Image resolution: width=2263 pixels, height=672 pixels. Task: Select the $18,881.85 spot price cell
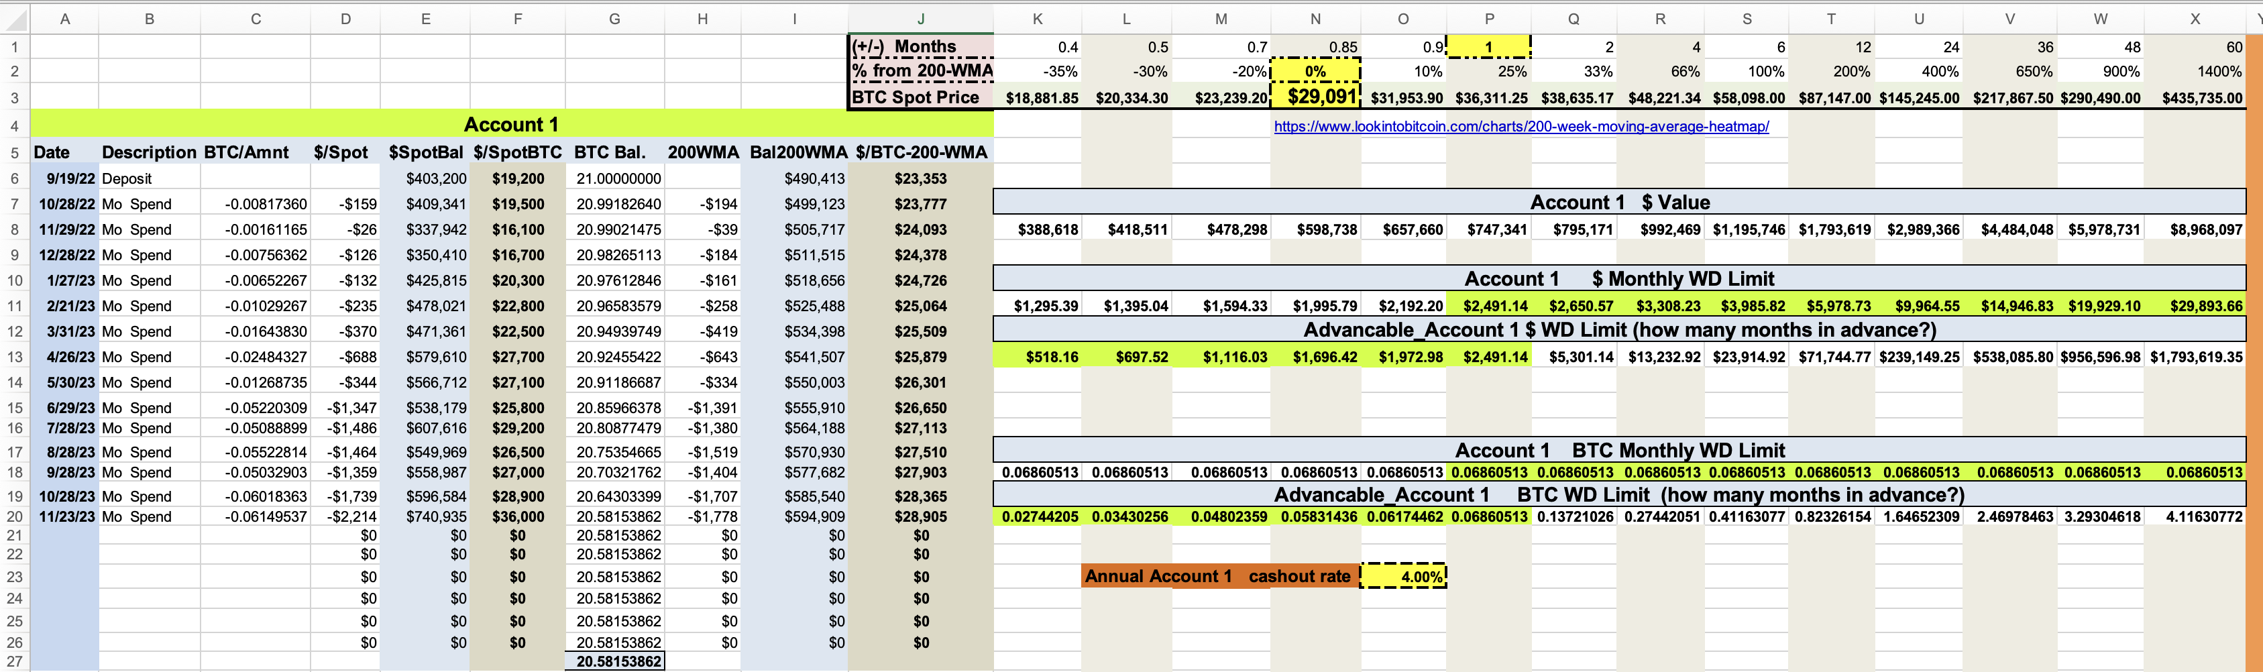[1038, 97]
